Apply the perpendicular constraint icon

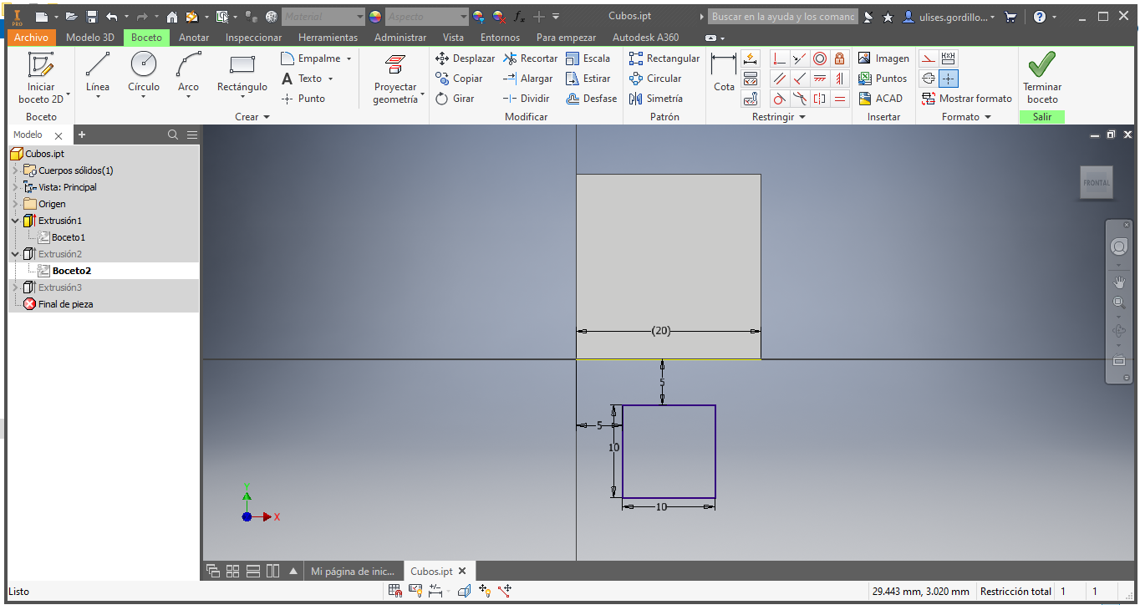pyautogui.click(x=800, y=79)
